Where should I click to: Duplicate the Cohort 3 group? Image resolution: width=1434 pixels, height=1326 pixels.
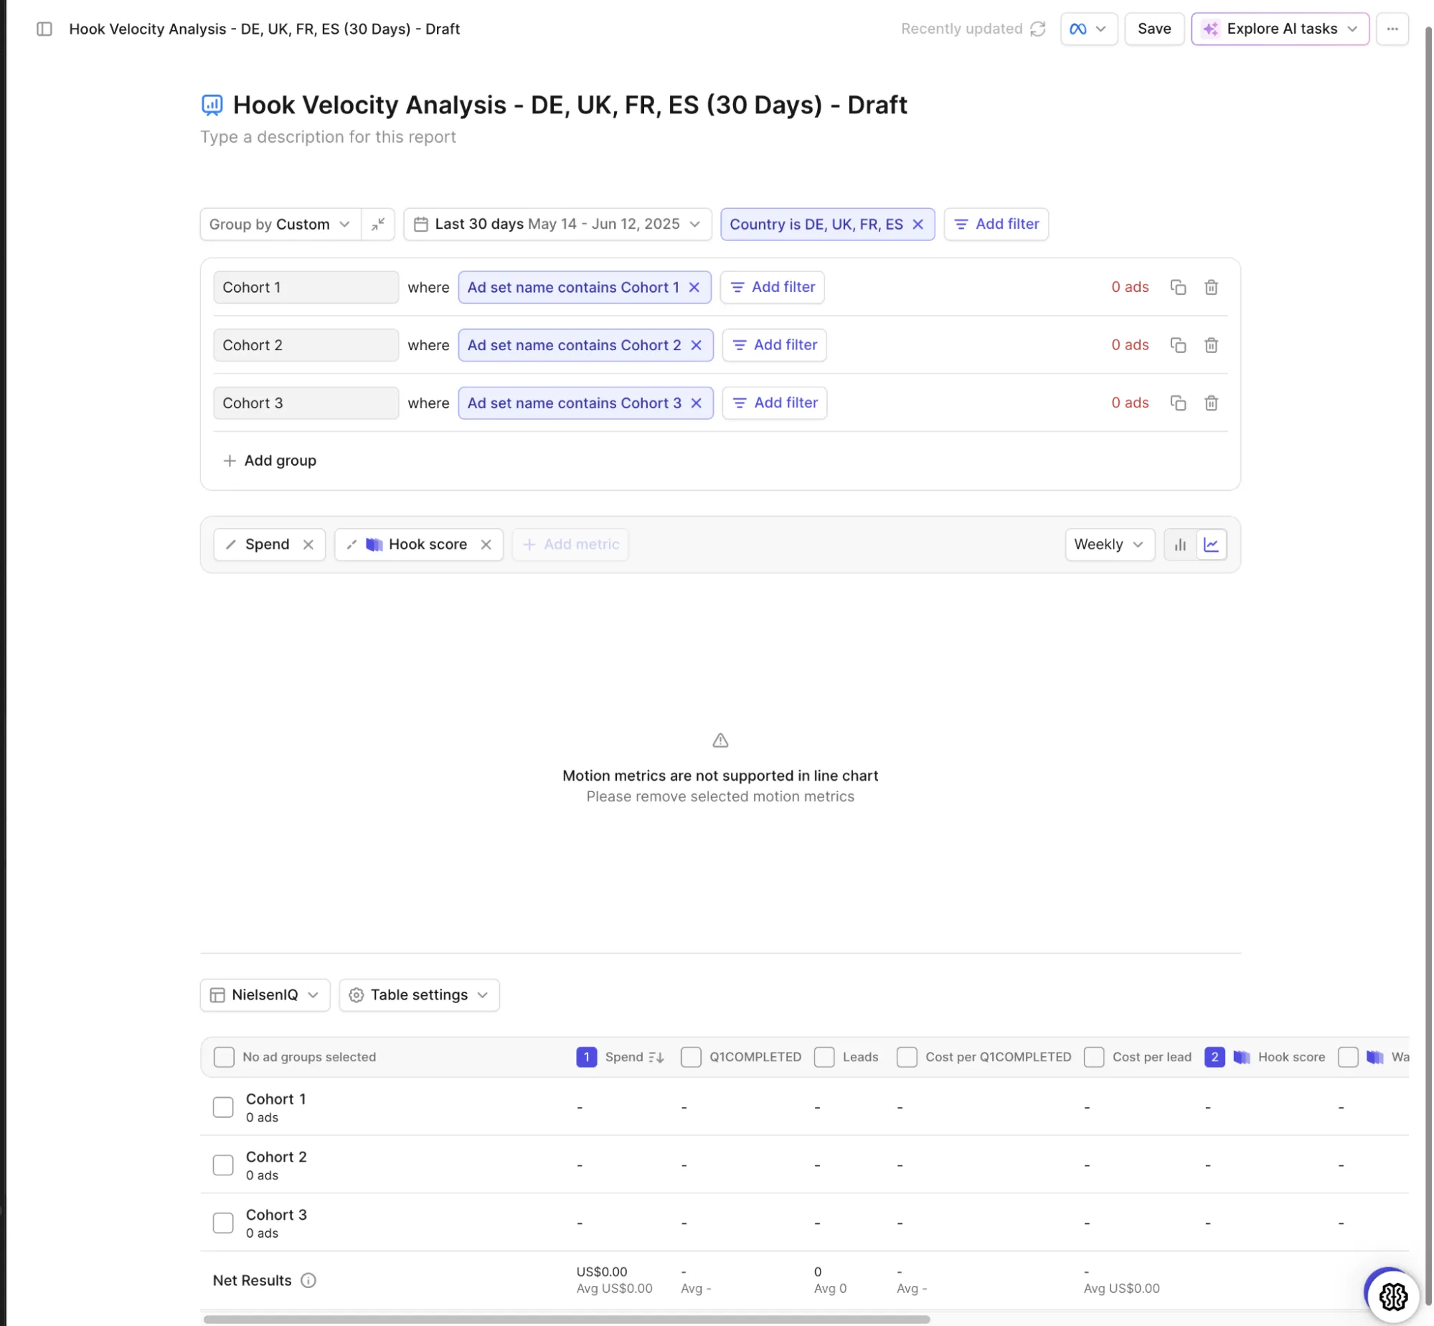click(1177, 403)
